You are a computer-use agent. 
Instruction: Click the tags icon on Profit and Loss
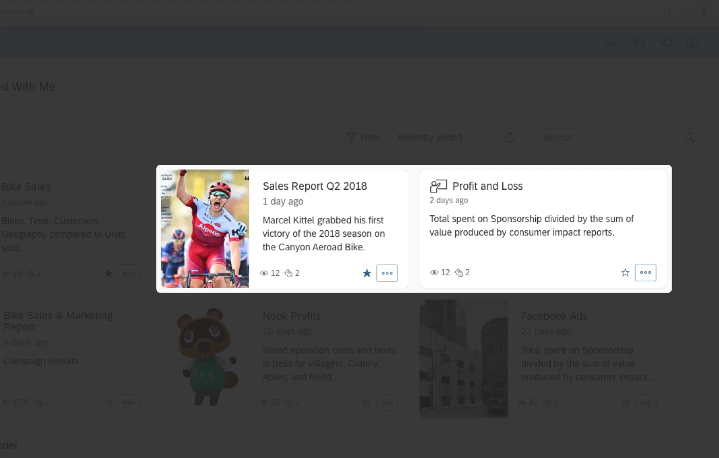459,273
